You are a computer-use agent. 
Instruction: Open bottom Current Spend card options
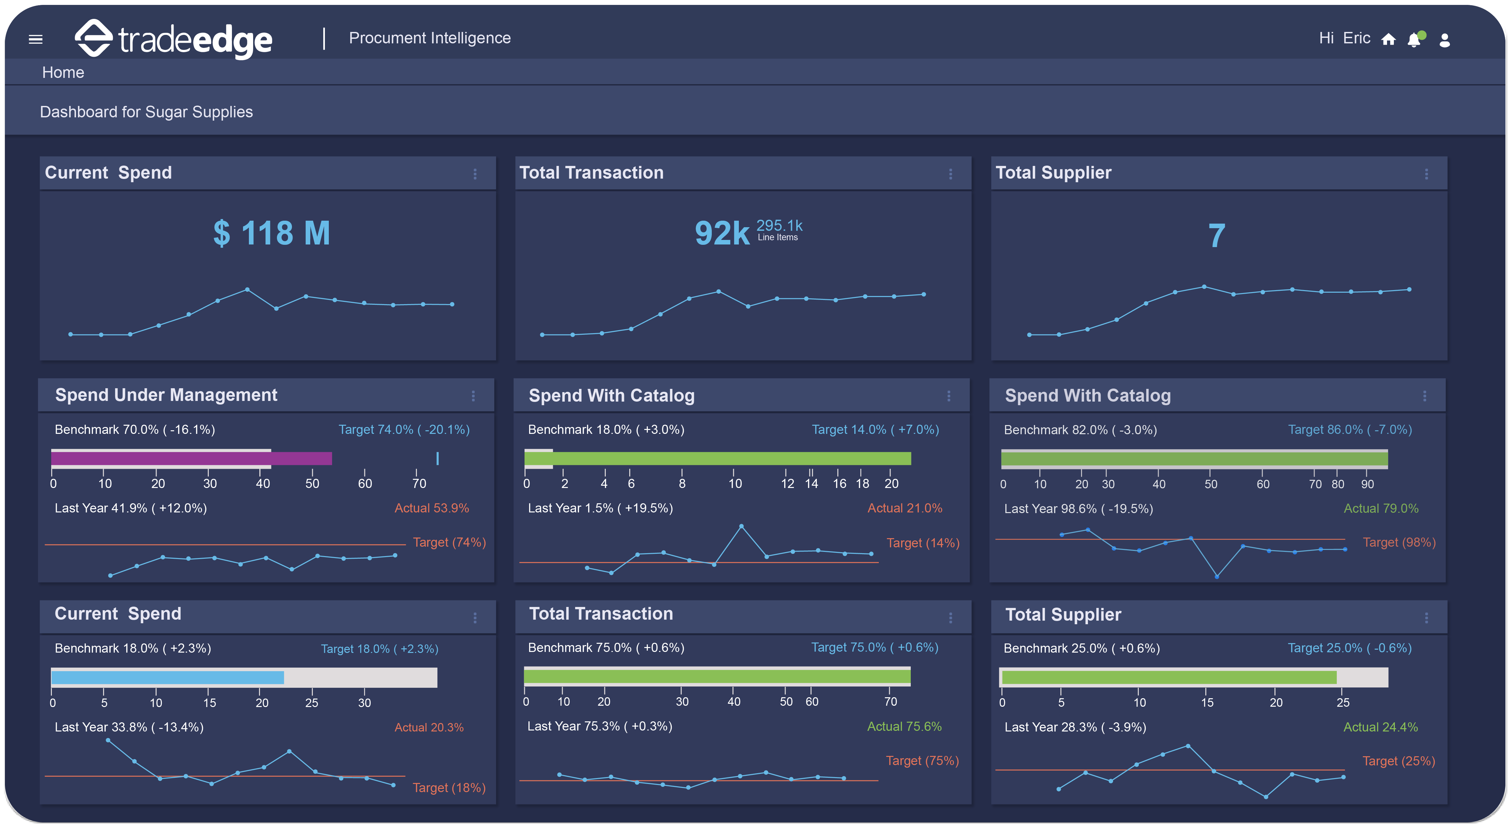(x=475, y=617)
